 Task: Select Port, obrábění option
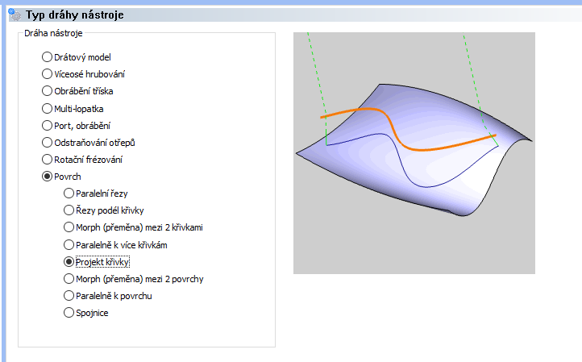47,126
